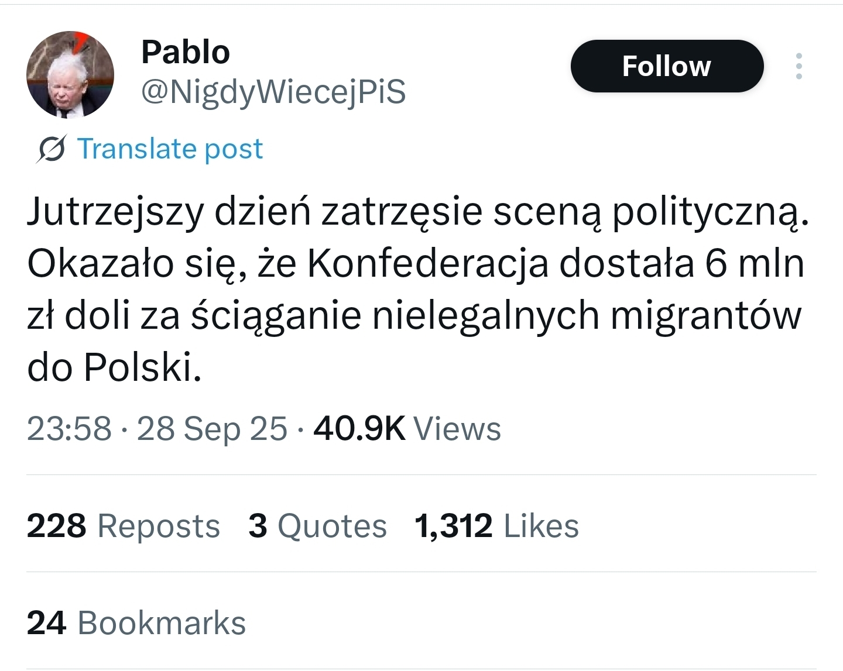
Task: Open Pablo's profile picture avatar
Action: 70,74
